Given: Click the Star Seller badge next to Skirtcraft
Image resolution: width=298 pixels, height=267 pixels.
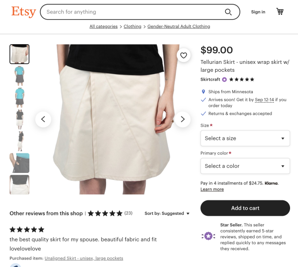Looking at the screenshot, I should 224,80.
